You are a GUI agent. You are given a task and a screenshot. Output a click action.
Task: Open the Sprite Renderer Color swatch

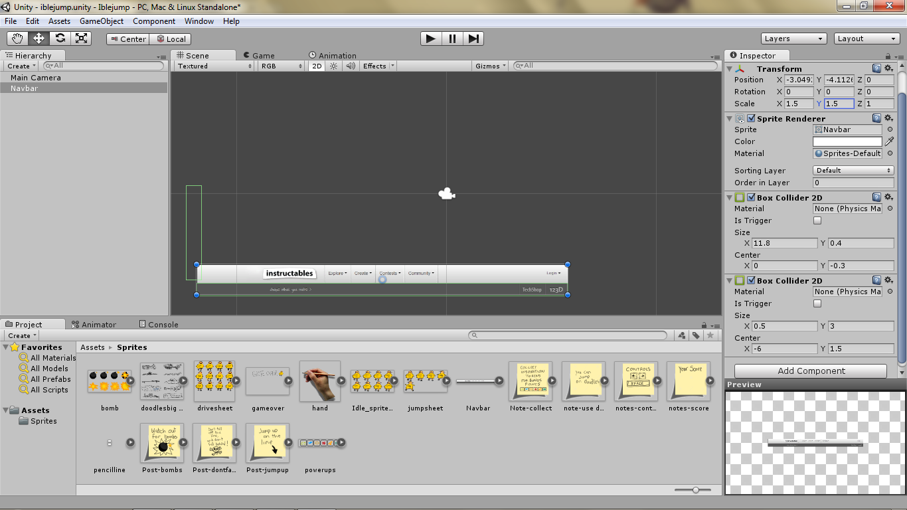pyautogui.click(x=848, y=141)
